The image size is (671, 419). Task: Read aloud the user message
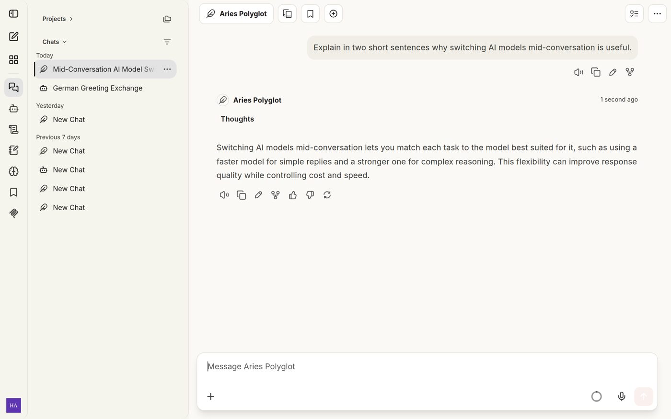578,72
